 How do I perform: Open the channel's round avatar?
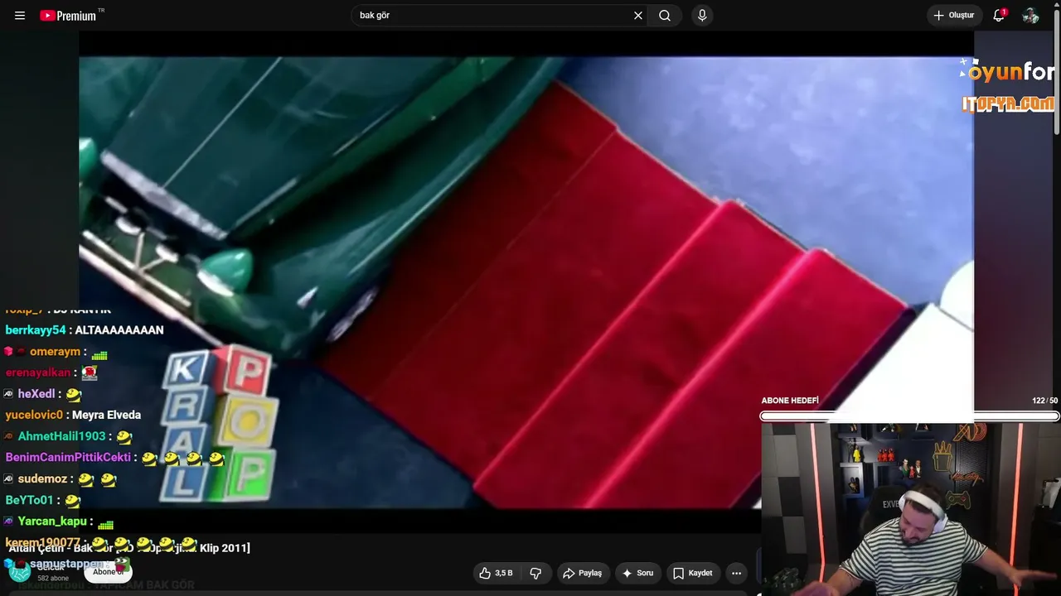pyautogui.click(x=19, y=571)
